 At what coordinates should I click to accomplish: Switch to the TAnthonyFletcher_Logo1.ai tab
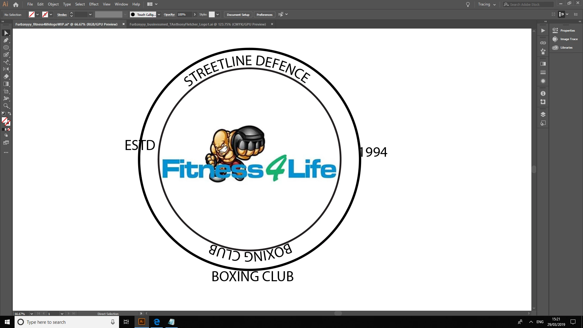198,24
